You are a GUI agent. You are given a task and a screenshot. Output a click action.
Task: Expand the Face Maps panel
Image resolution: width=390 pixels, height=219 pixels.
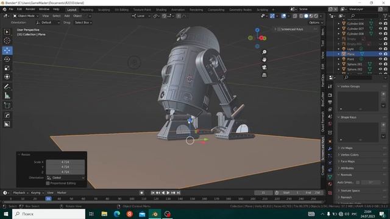point(348,161)
